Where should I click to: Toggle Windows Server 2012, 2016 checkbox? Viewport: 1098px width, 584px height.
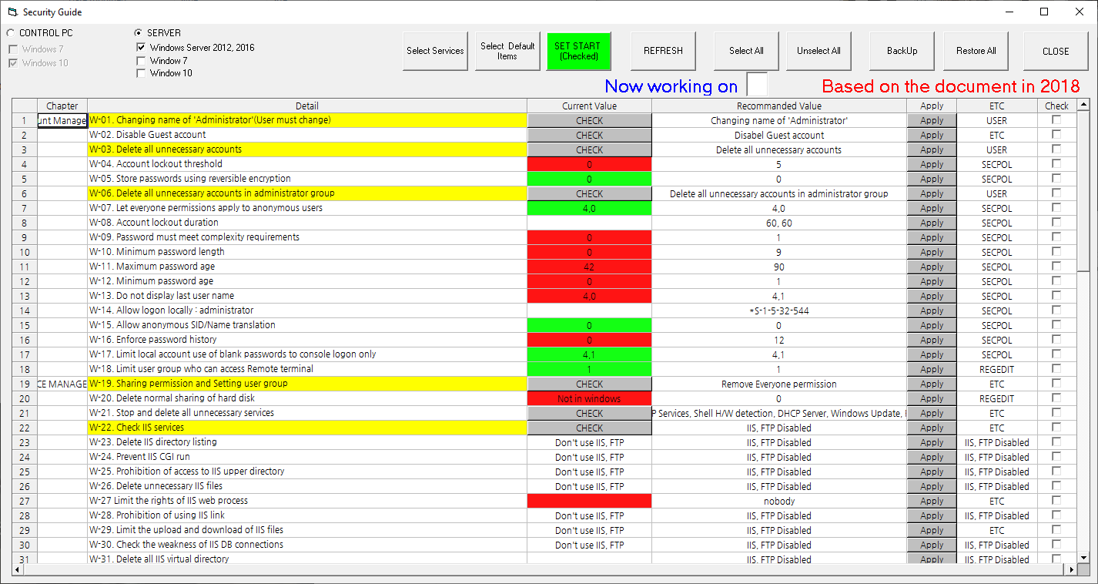[x=140, y=48]
